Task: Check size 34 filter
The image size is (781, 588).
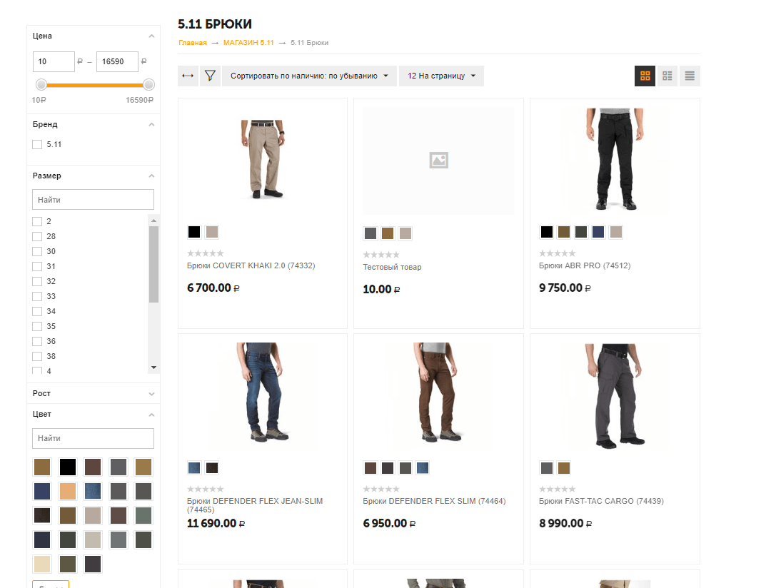Action: pyautogui.click(x=37, y=311)
